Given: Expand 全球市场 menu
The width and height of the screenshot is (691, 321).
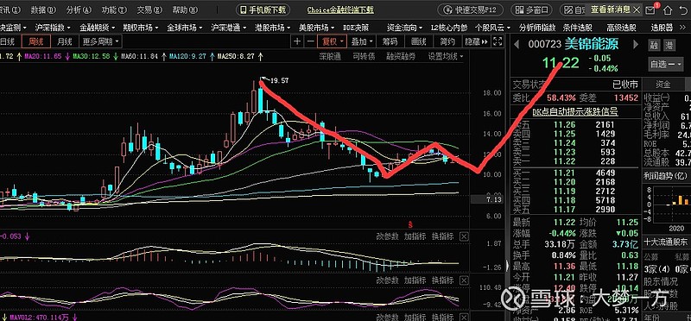Looking at the screenshot, I should pos(185,28).
